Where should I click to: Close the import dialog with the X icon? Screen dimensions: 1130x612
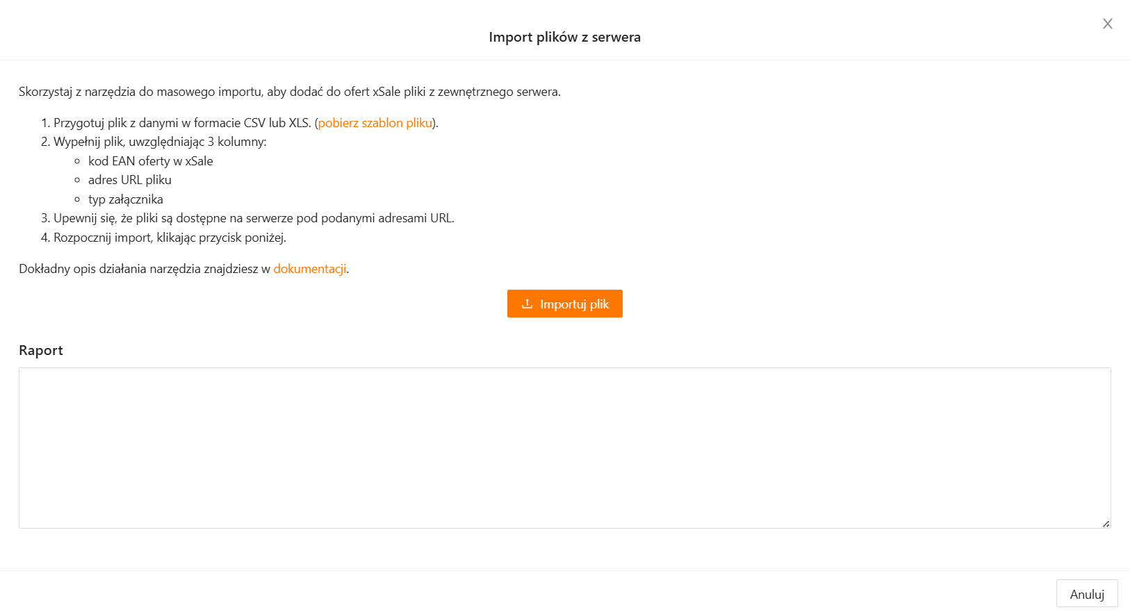tap(1107, 24)
